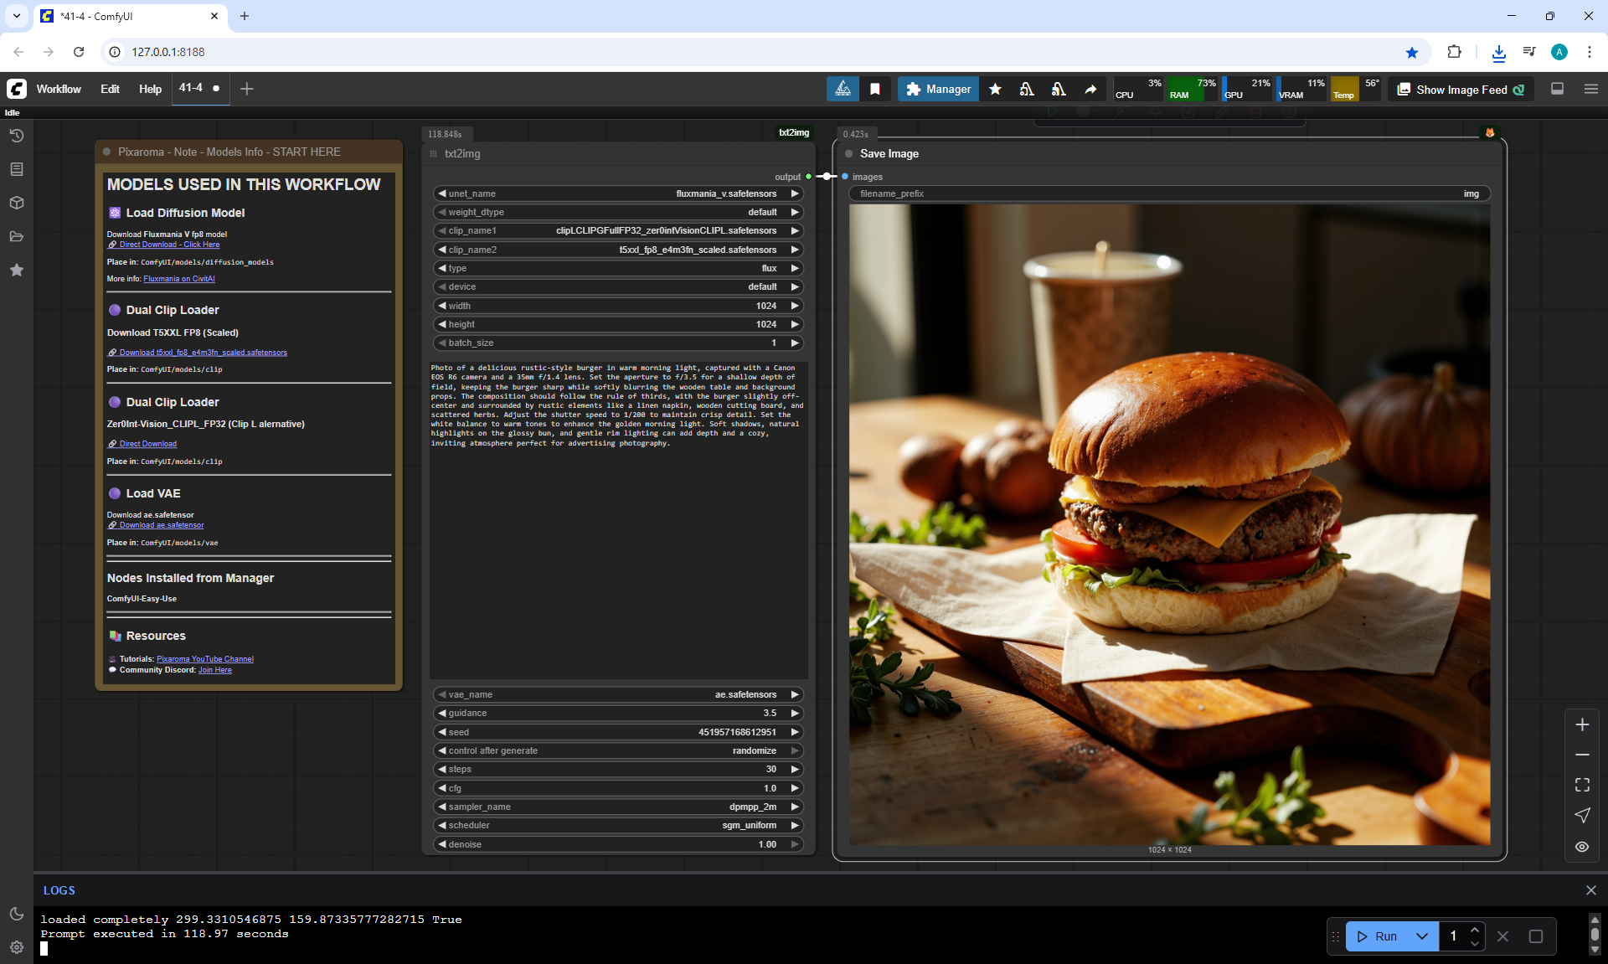1608x964 pixels.
Task: Open the workflows folder sidebar icon
Action: 16,236
